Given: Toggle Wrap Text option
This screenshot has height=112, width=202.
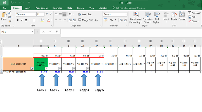Looking at the screenshot, I should [x=85, y=14].
